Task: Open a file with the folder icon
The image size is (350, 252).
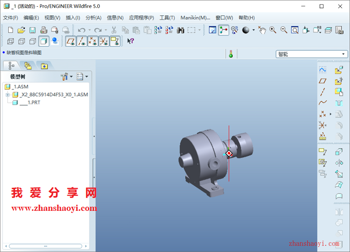Action: (22, 30)
